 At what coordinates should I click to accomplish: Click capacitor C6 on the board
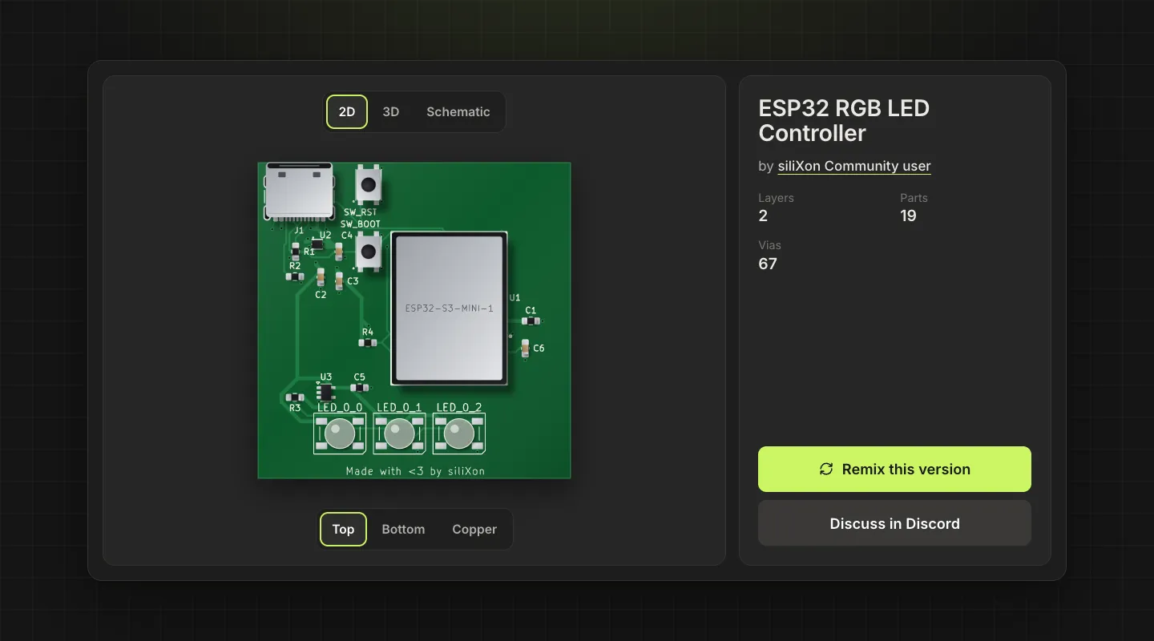(x=525, y=348)
